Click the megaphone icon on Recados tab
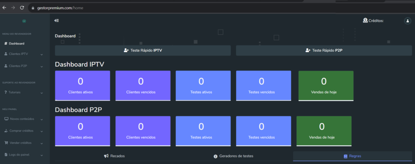415x164 pixels. point(106,156)
